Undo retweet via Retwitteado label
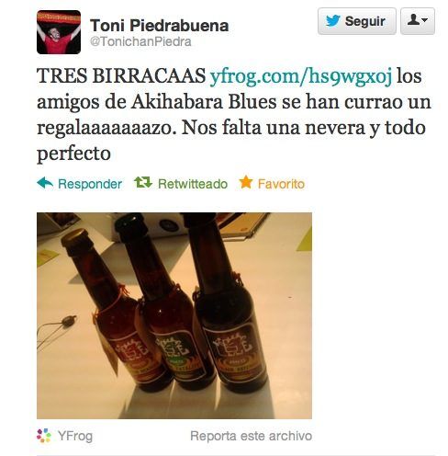This screenshot has height=456, width=448. [x=193, y=184]
